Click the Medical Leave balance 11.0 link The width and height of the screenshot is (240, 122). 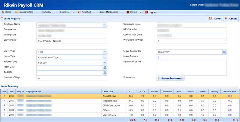(230, 101)
